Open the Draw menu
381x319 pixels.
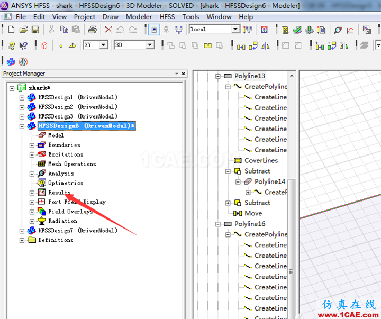pos(110,17)
